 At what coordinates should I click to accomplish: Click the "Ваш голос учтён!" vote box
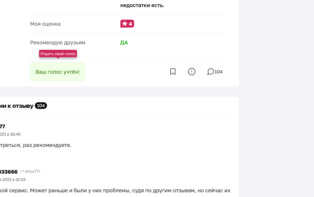tap(58, 72)
